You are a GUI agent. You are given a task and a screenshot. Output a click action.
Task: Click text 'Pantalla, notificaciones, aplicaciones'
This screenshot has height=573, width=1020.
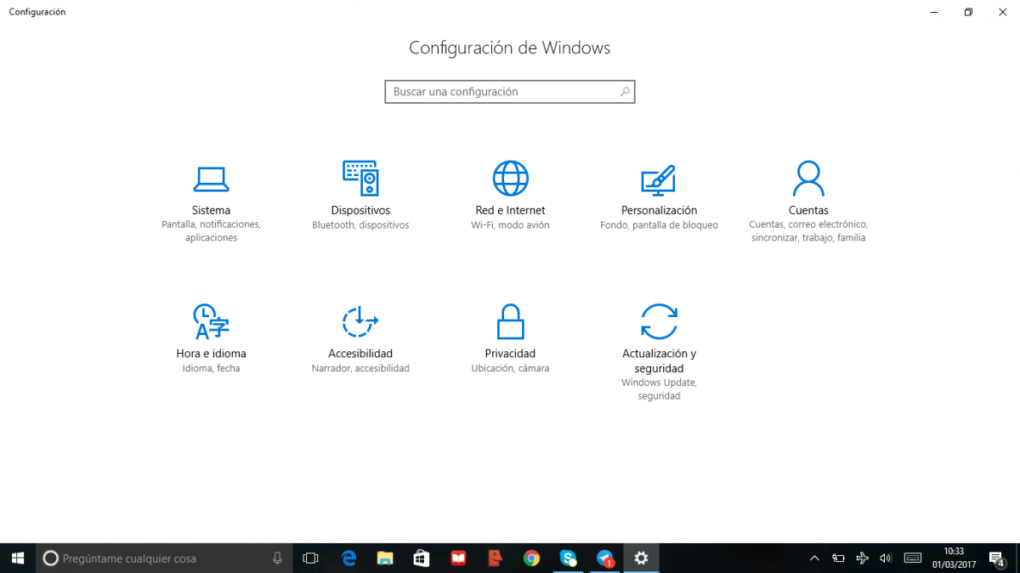(x=211, y=231)
